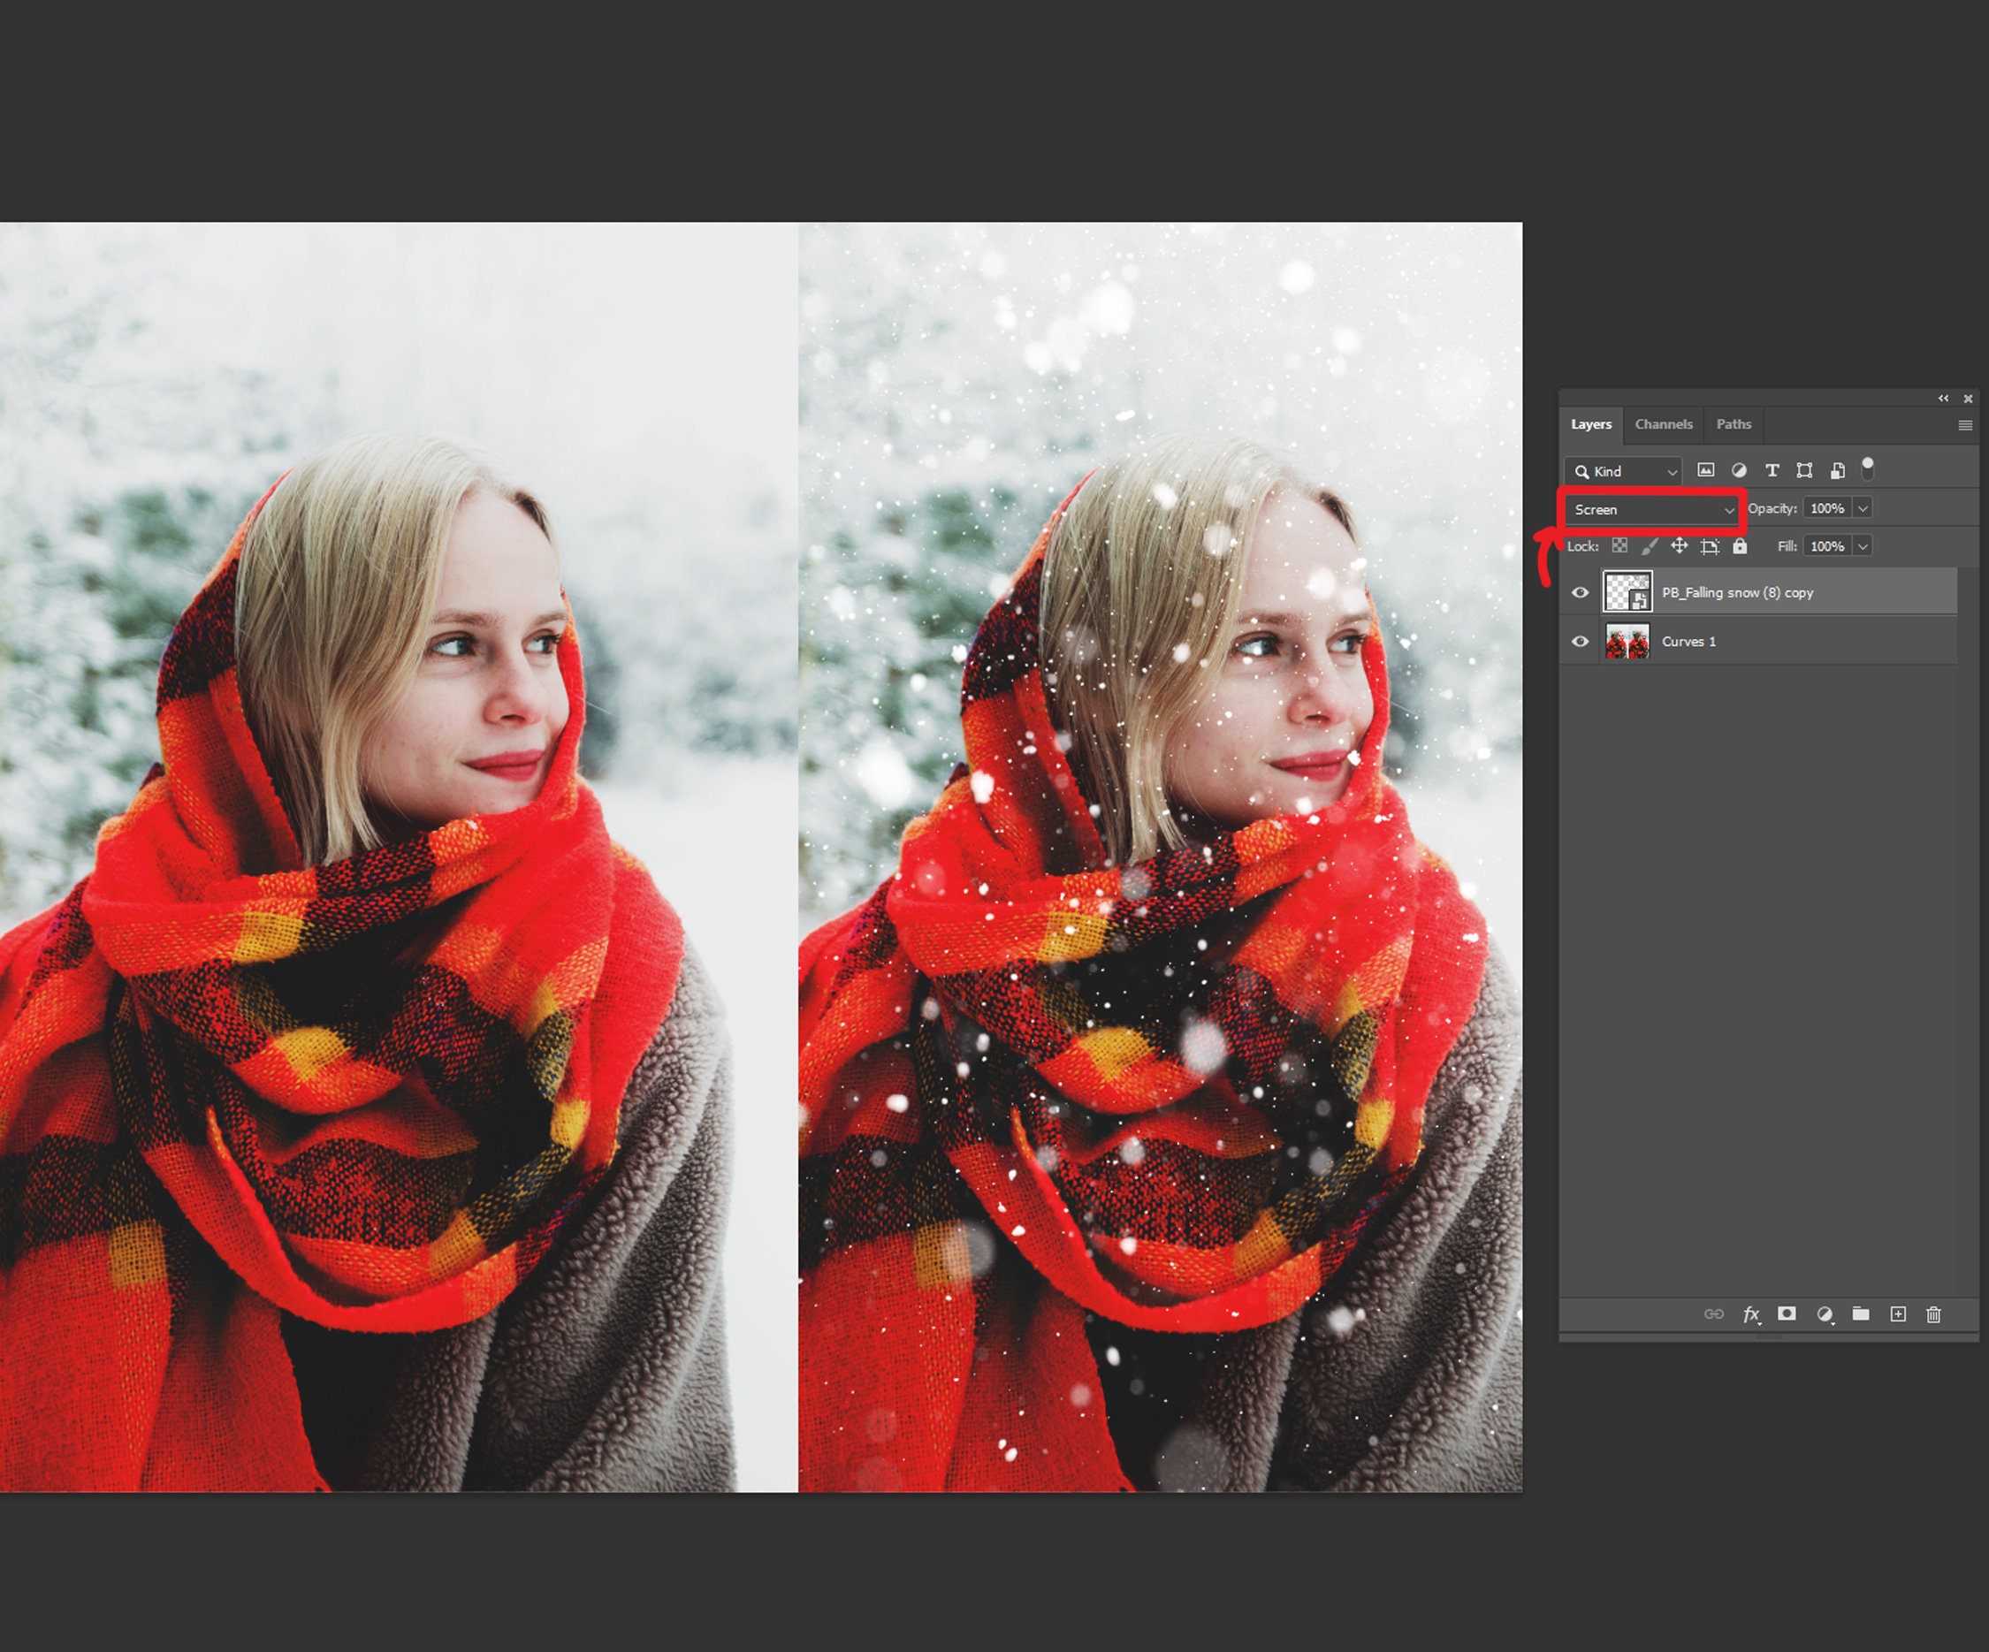Click the Opacity label

(1772, 508)
